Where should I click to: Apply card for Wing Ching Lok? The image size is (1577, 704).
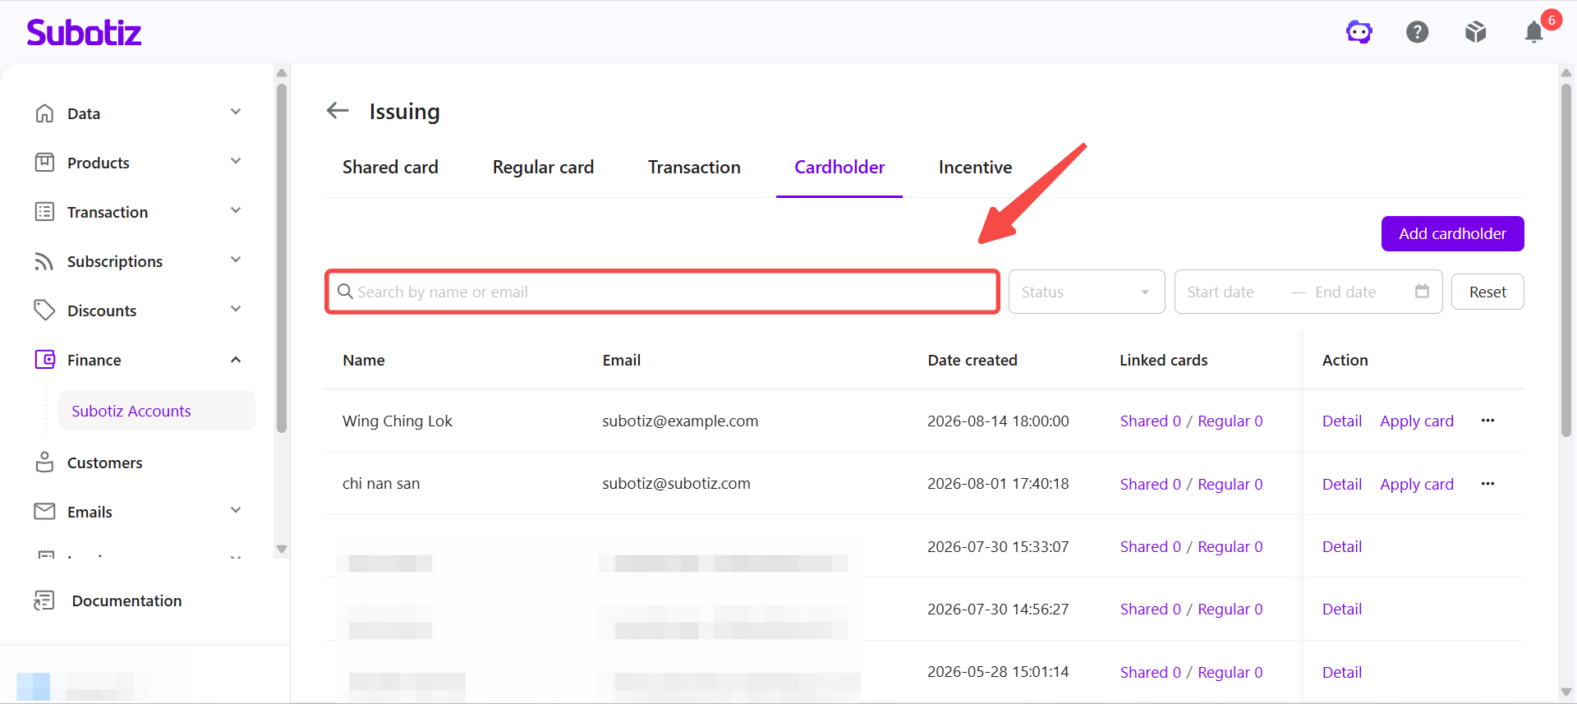coord(1417,421)
